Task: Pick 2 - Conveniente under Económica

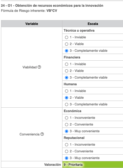Action: pyautogui.click(x=67, y=125)
